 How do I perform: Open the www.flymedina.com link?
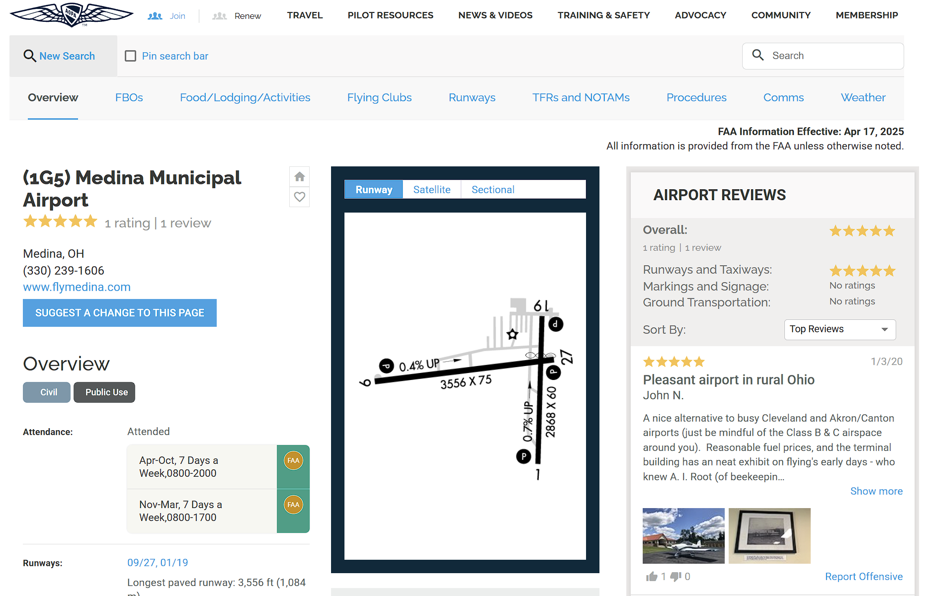point(77,287)
